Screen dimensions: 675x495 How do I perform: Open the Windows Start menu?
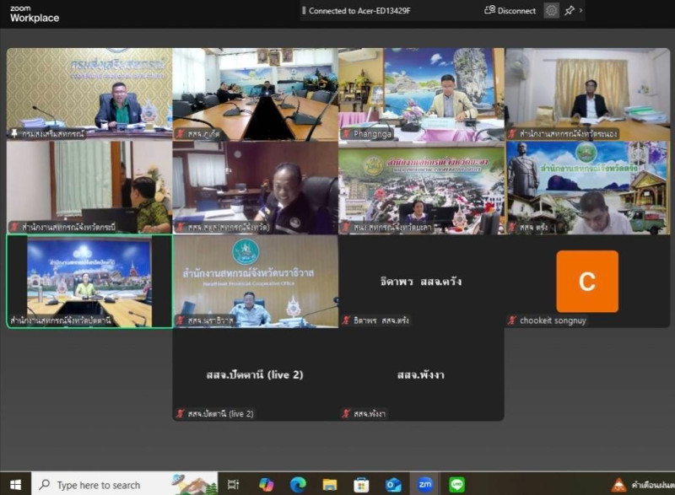pos(15,485)
